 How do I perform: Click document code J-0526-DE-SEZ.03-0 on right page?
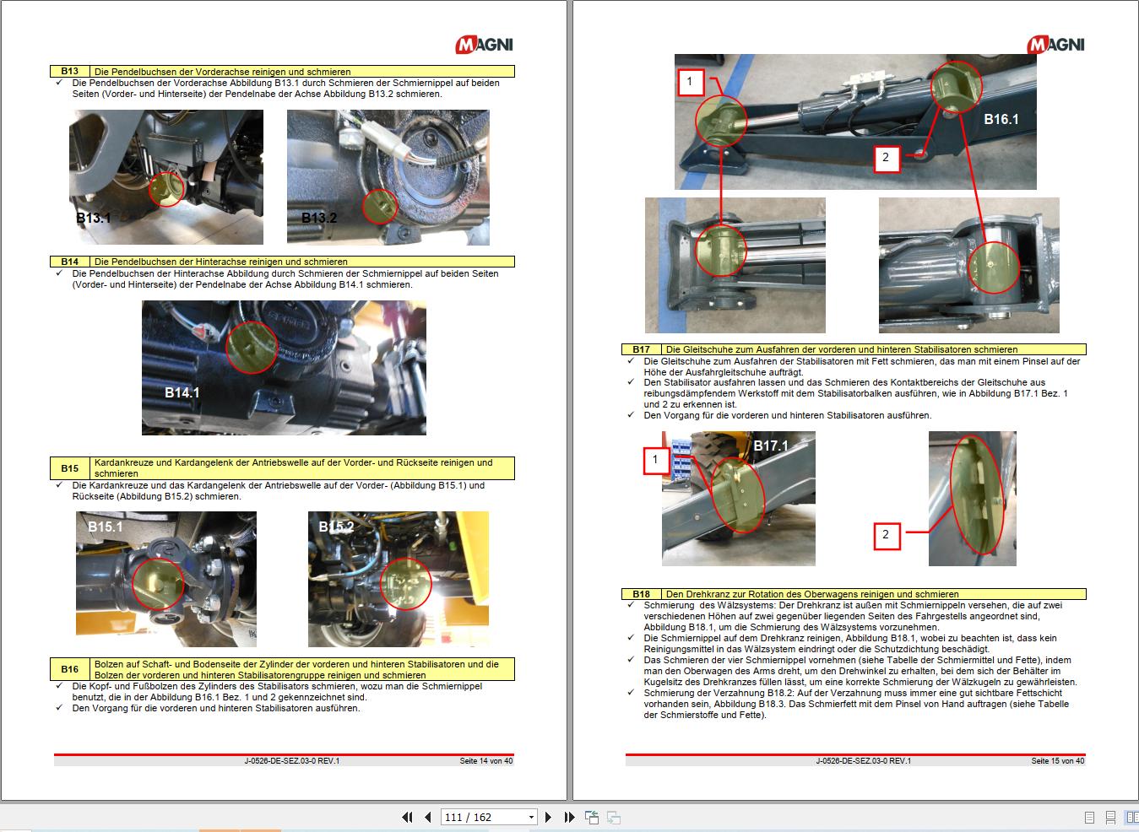pos(864,761)
